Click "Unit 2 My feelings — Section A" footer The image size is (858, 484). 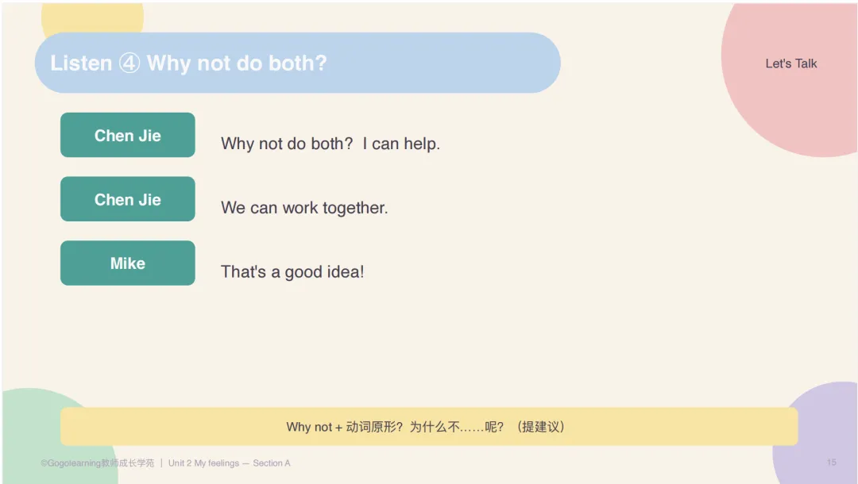point(230,463)
